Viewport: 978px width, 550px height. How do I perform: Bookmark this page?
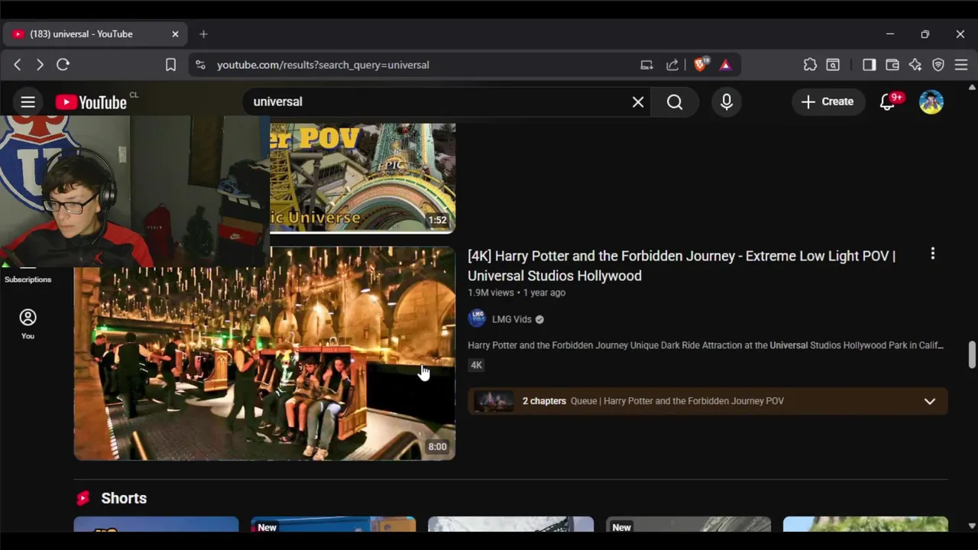(170, 65)
